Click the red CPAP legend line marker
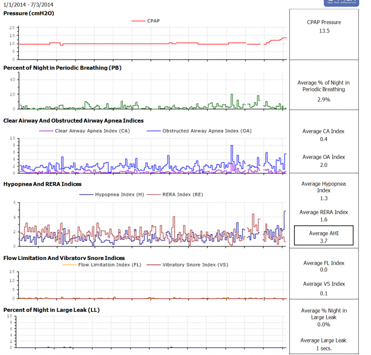This screenshot has width=371, height=355. [138, 21]
